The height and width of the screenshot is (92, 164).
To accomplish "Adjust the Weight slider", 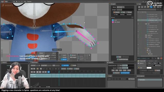I will click(125, 10).
